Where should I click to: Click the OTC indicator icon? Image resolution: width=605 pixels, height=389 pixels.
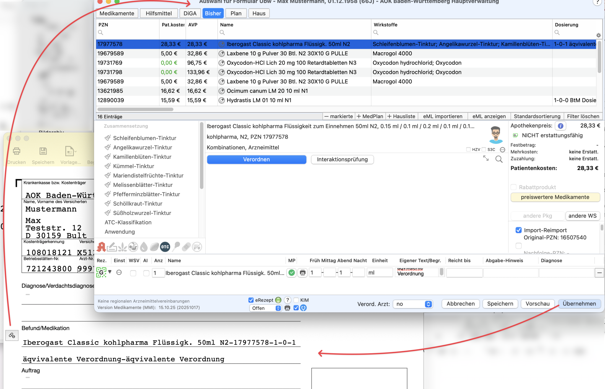[165, 247]
